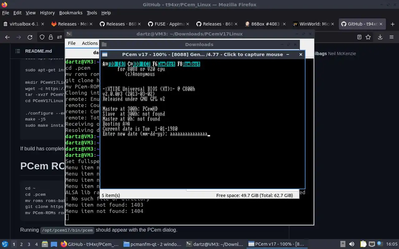Open Firefox Edit menu

(17, 13)
